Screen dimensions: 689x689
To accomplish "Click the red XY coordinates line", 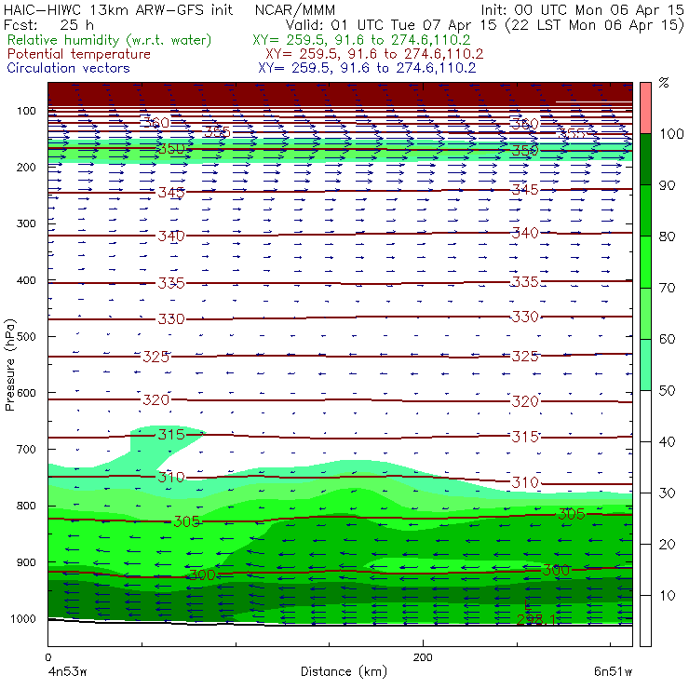I will point(374,54).
